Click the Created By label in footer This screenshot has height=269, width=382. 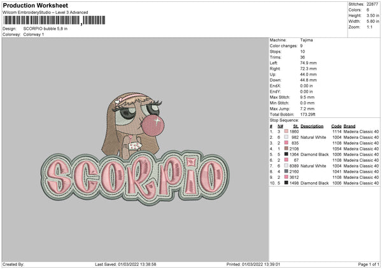(x=13, y=264)
